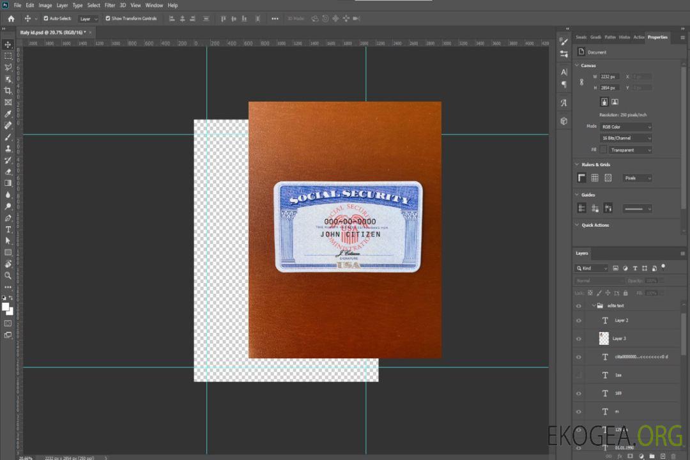Click the Create new group folder icon
This screenshot has width=690, height=460.
pos(652,456)
